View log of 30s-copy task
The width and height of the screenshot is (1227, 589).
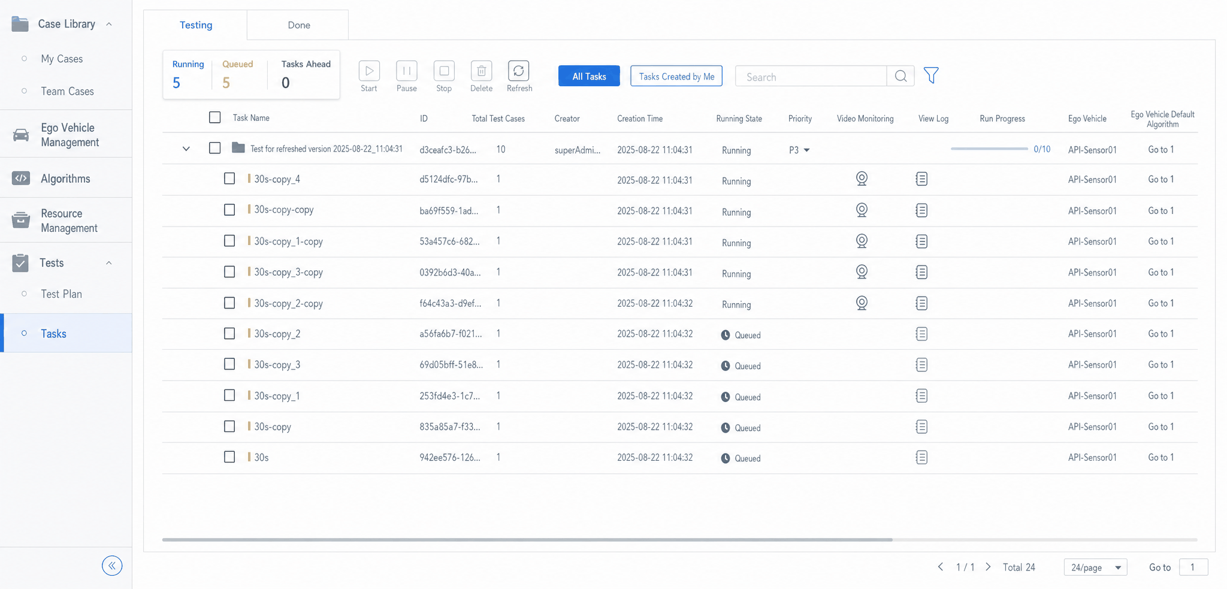click(x=921, y=427)
